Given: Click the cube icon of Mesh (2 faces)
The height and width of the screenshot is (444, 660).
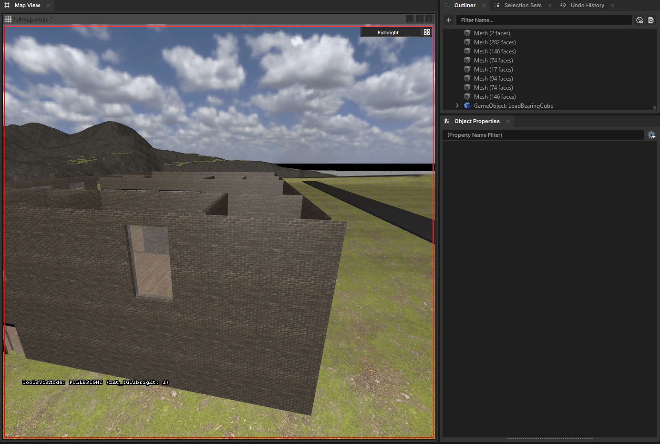Looking at the screenshot, I should (467, 33).
